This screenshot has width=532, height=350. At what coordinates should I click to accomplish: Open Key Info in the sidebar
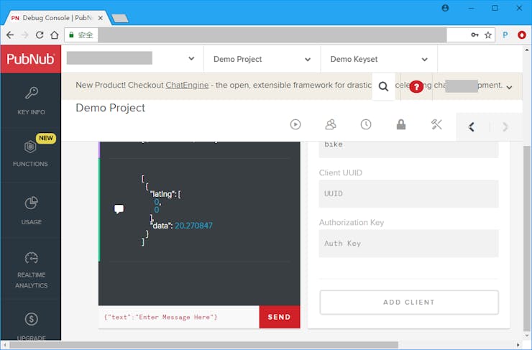click(x=31, y=101)
